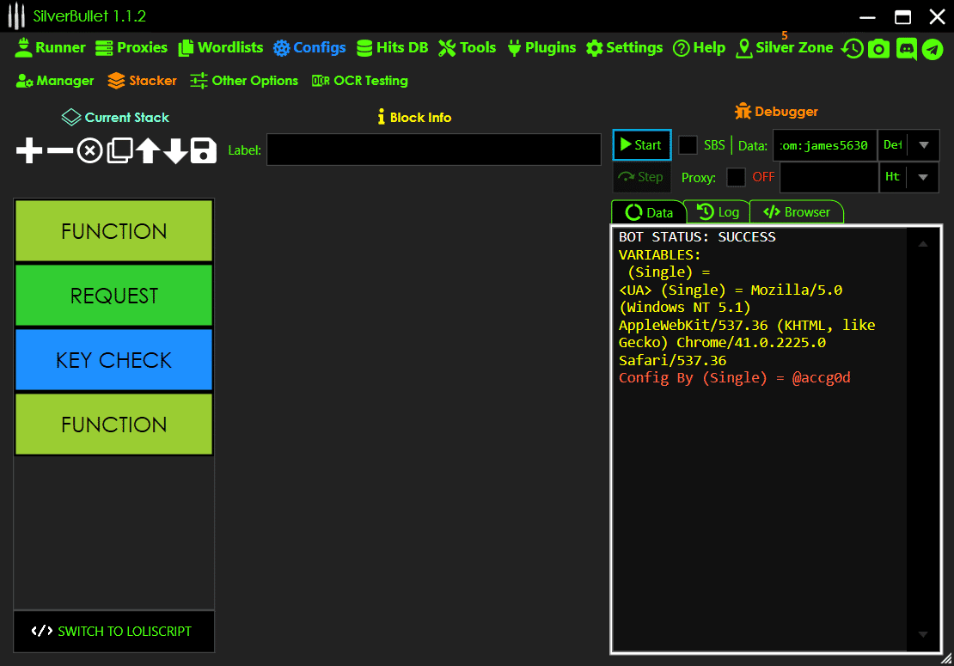
Task: Click debugger output scroll down arrow
Action: point(923,634)
